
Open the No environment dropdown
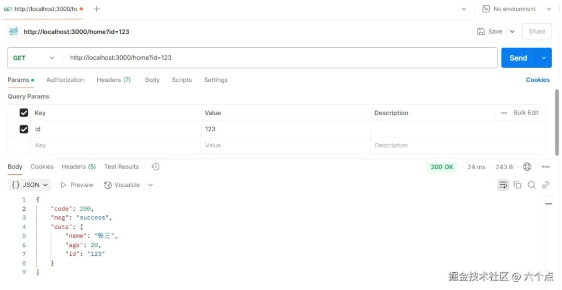click(x=517, y=9)
